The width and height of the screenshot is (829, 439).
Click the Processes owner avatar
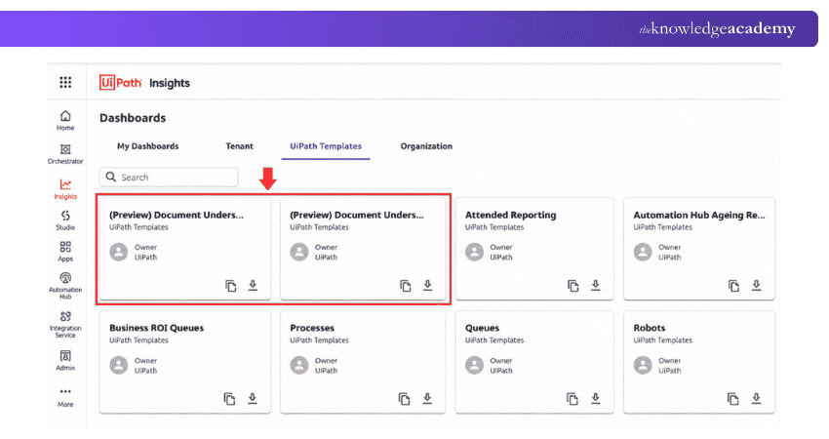(x=299, y=365)
